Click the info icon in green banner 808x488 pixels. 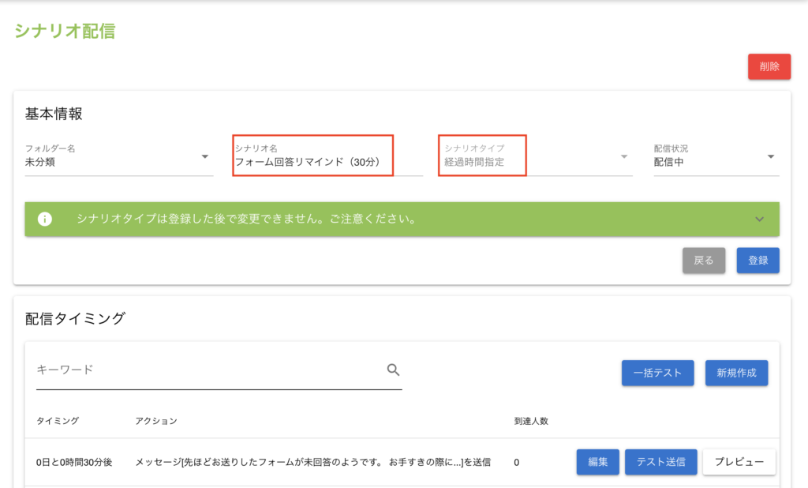click(x=45, y=219)
